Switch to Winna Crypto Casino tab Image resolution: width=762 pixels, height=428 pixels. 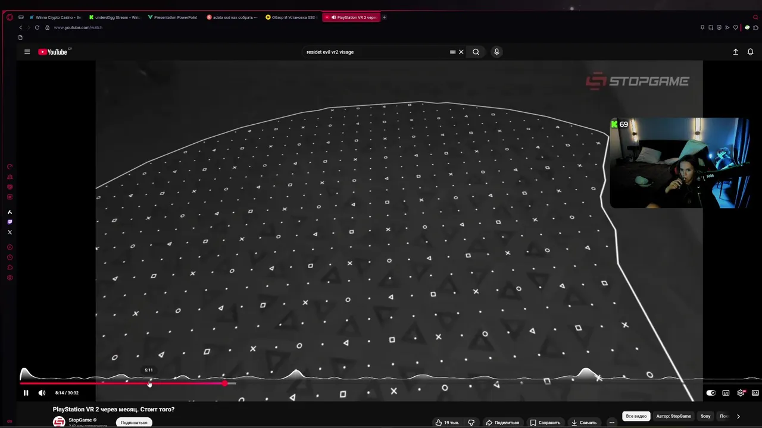pos(55,17)
